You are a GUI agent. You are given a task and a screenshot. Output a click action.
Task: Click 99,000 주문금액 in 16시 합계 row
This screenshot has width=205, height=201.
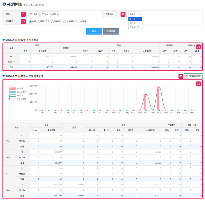[58, 163]
